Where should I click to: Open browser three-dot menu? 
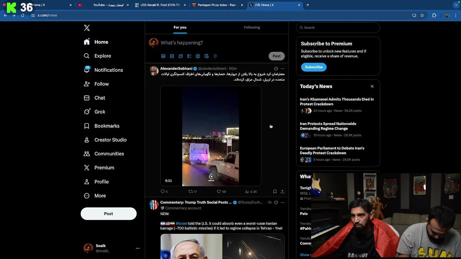pyautogui.click(x=456, y=15)
